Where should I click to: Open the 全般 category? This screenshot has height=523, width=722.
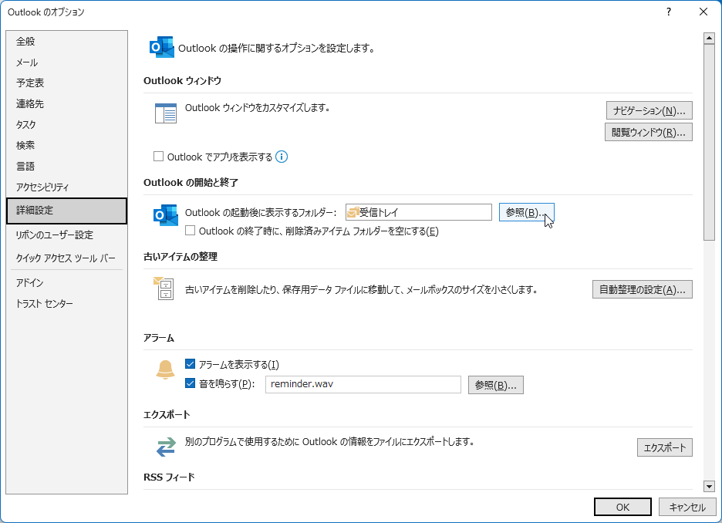point(67,42)
